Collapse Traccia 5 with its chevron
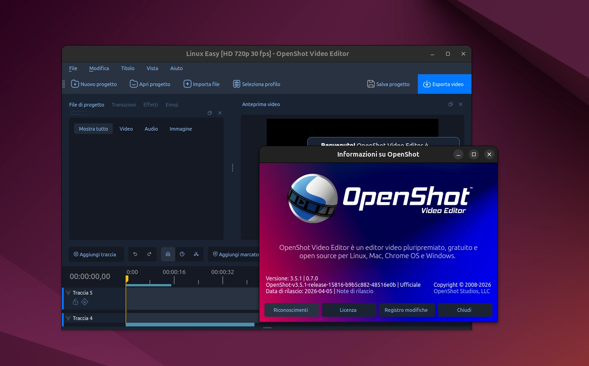The width and height of the screenshot is (589, 366). coord(68,292)
